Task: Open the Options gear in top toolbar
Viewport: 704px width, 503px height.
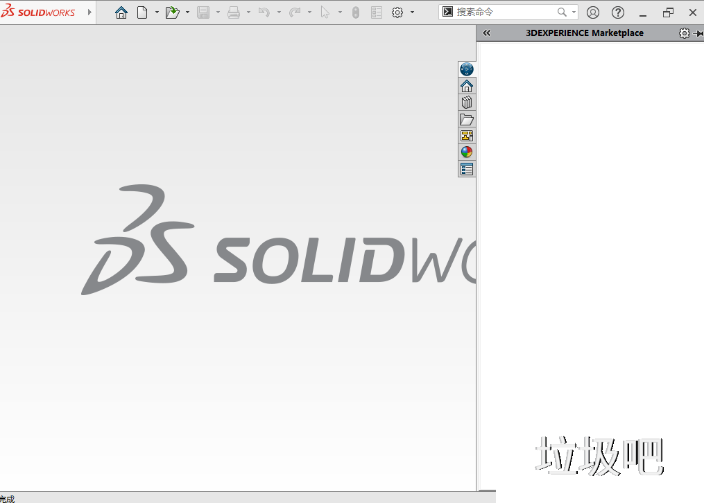Action: click(x=397, y=12)
